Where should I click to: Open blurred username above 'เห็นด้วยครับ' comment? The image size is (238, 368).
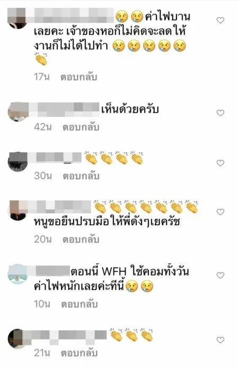pos(65,109)
